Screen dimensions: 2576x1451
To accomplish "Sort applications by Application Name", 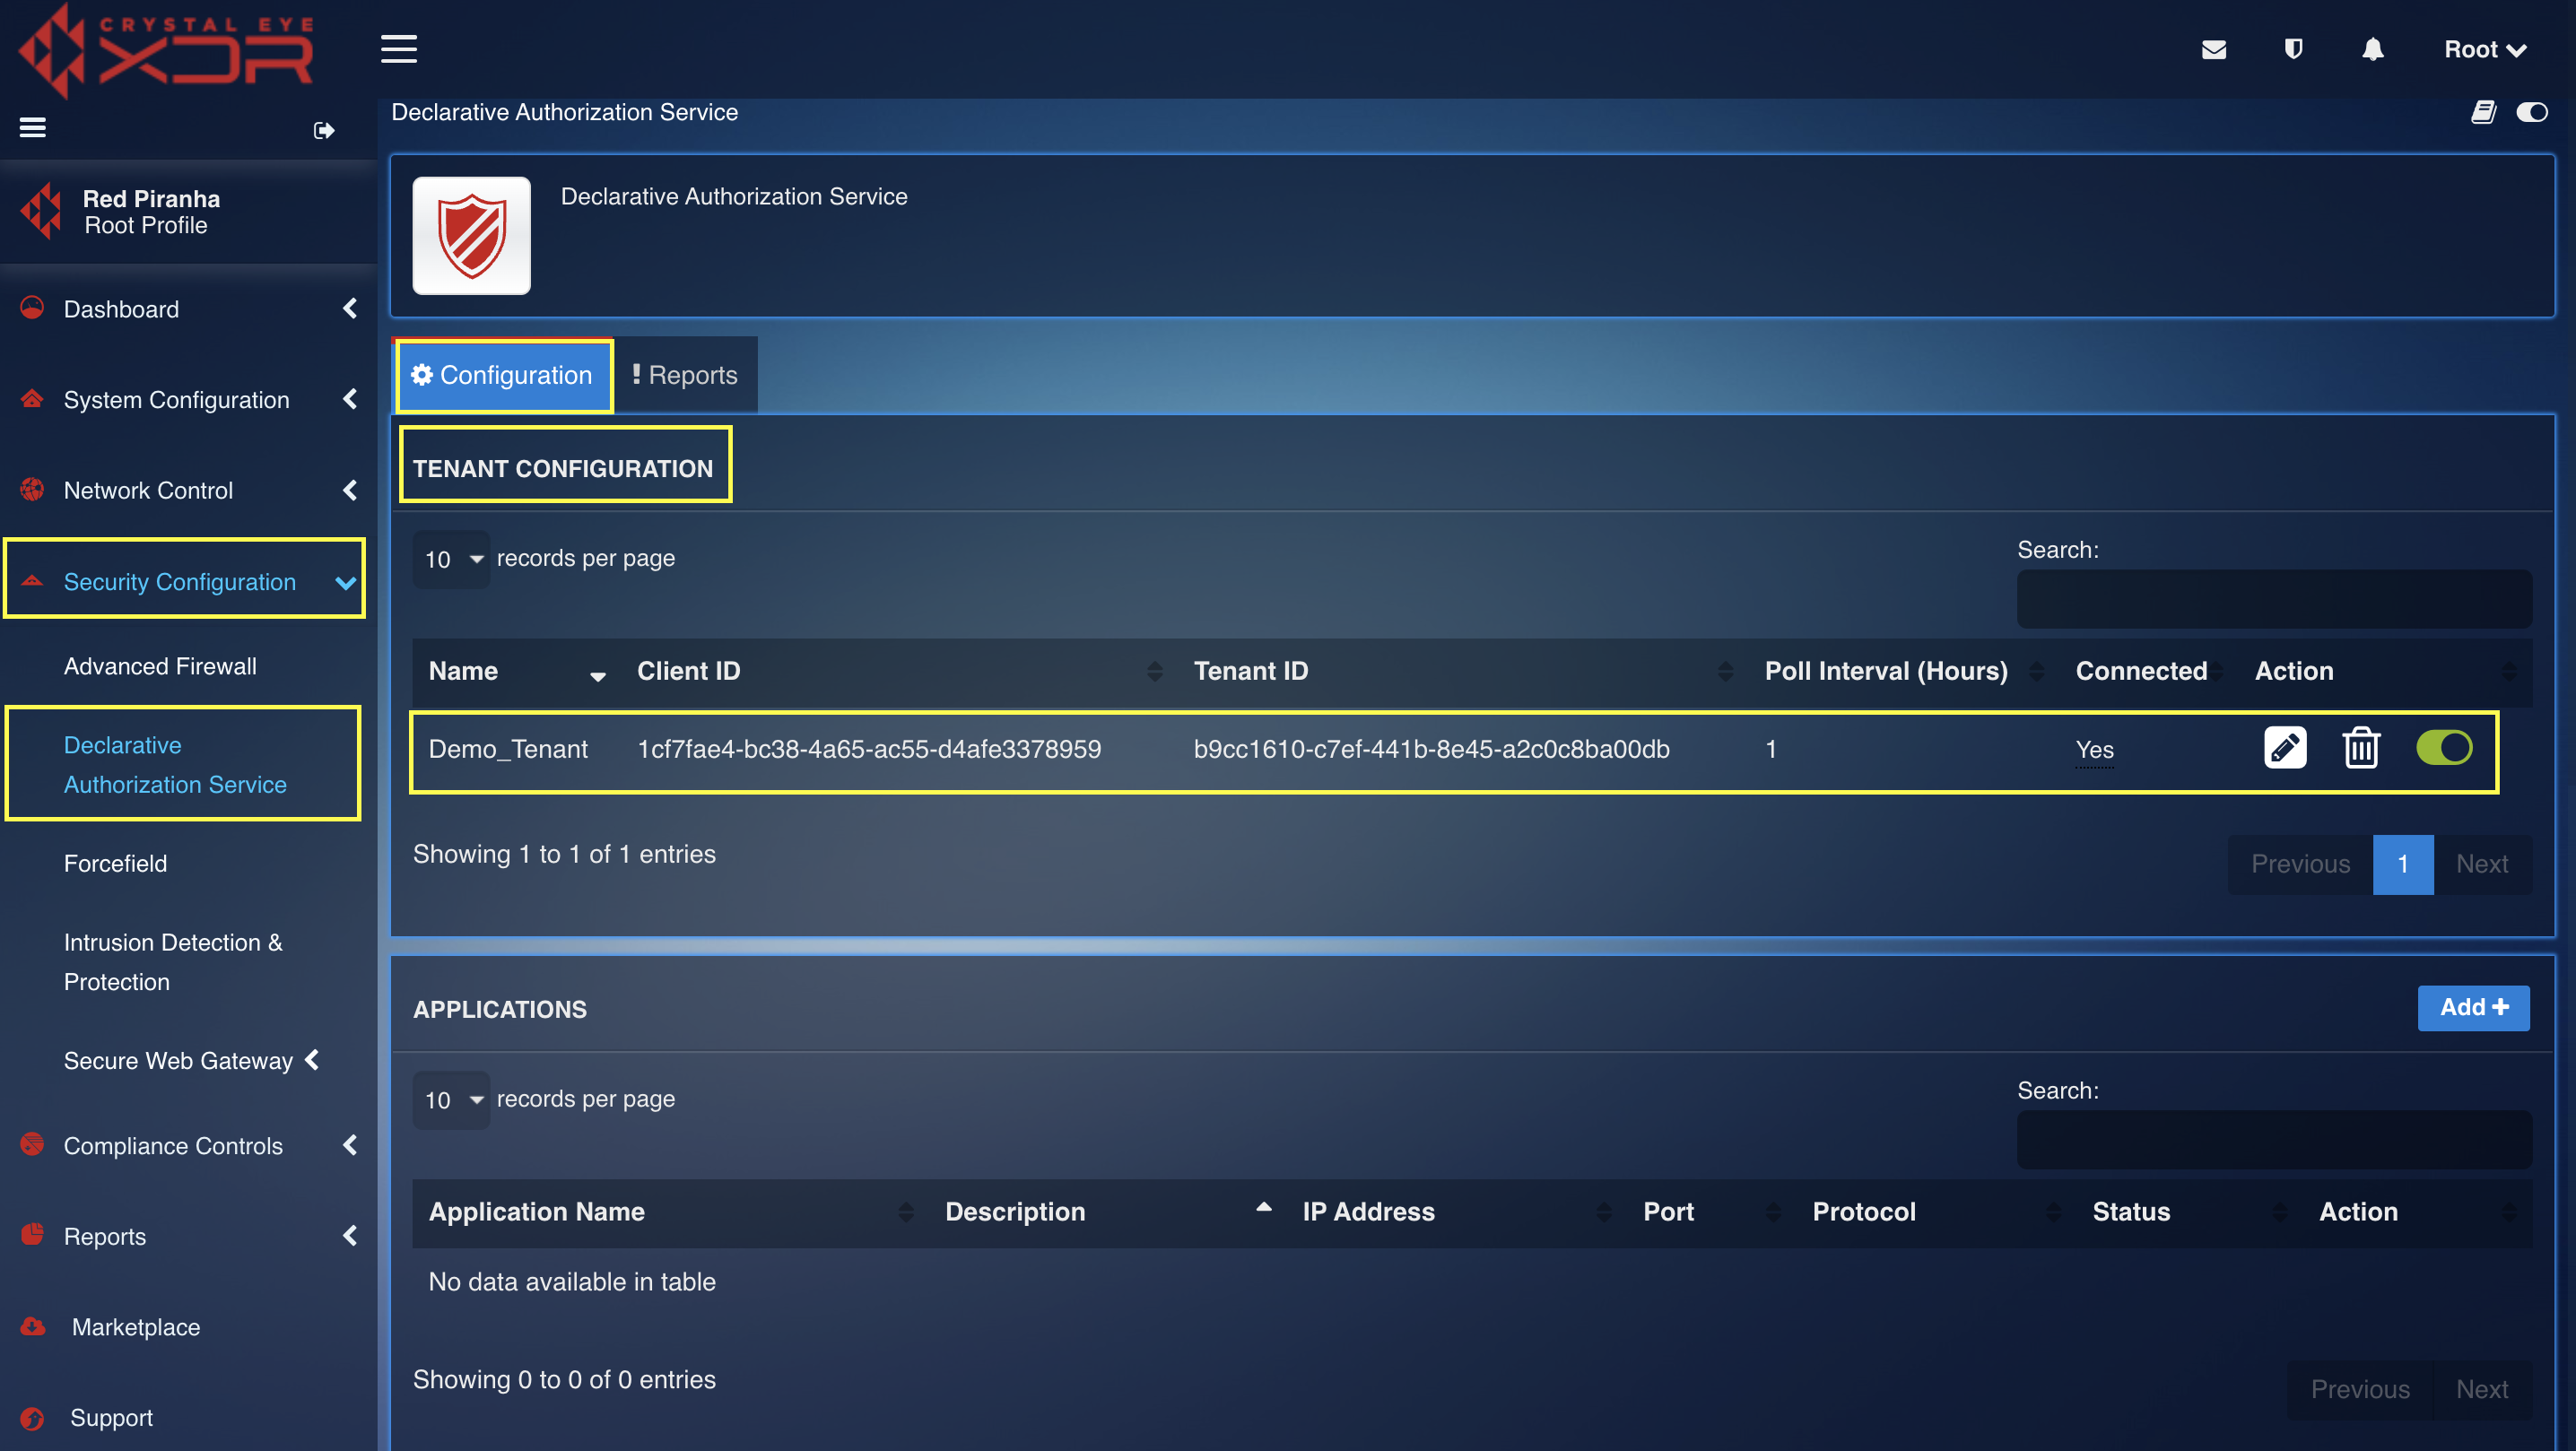I will click(x=671, y=1212).
